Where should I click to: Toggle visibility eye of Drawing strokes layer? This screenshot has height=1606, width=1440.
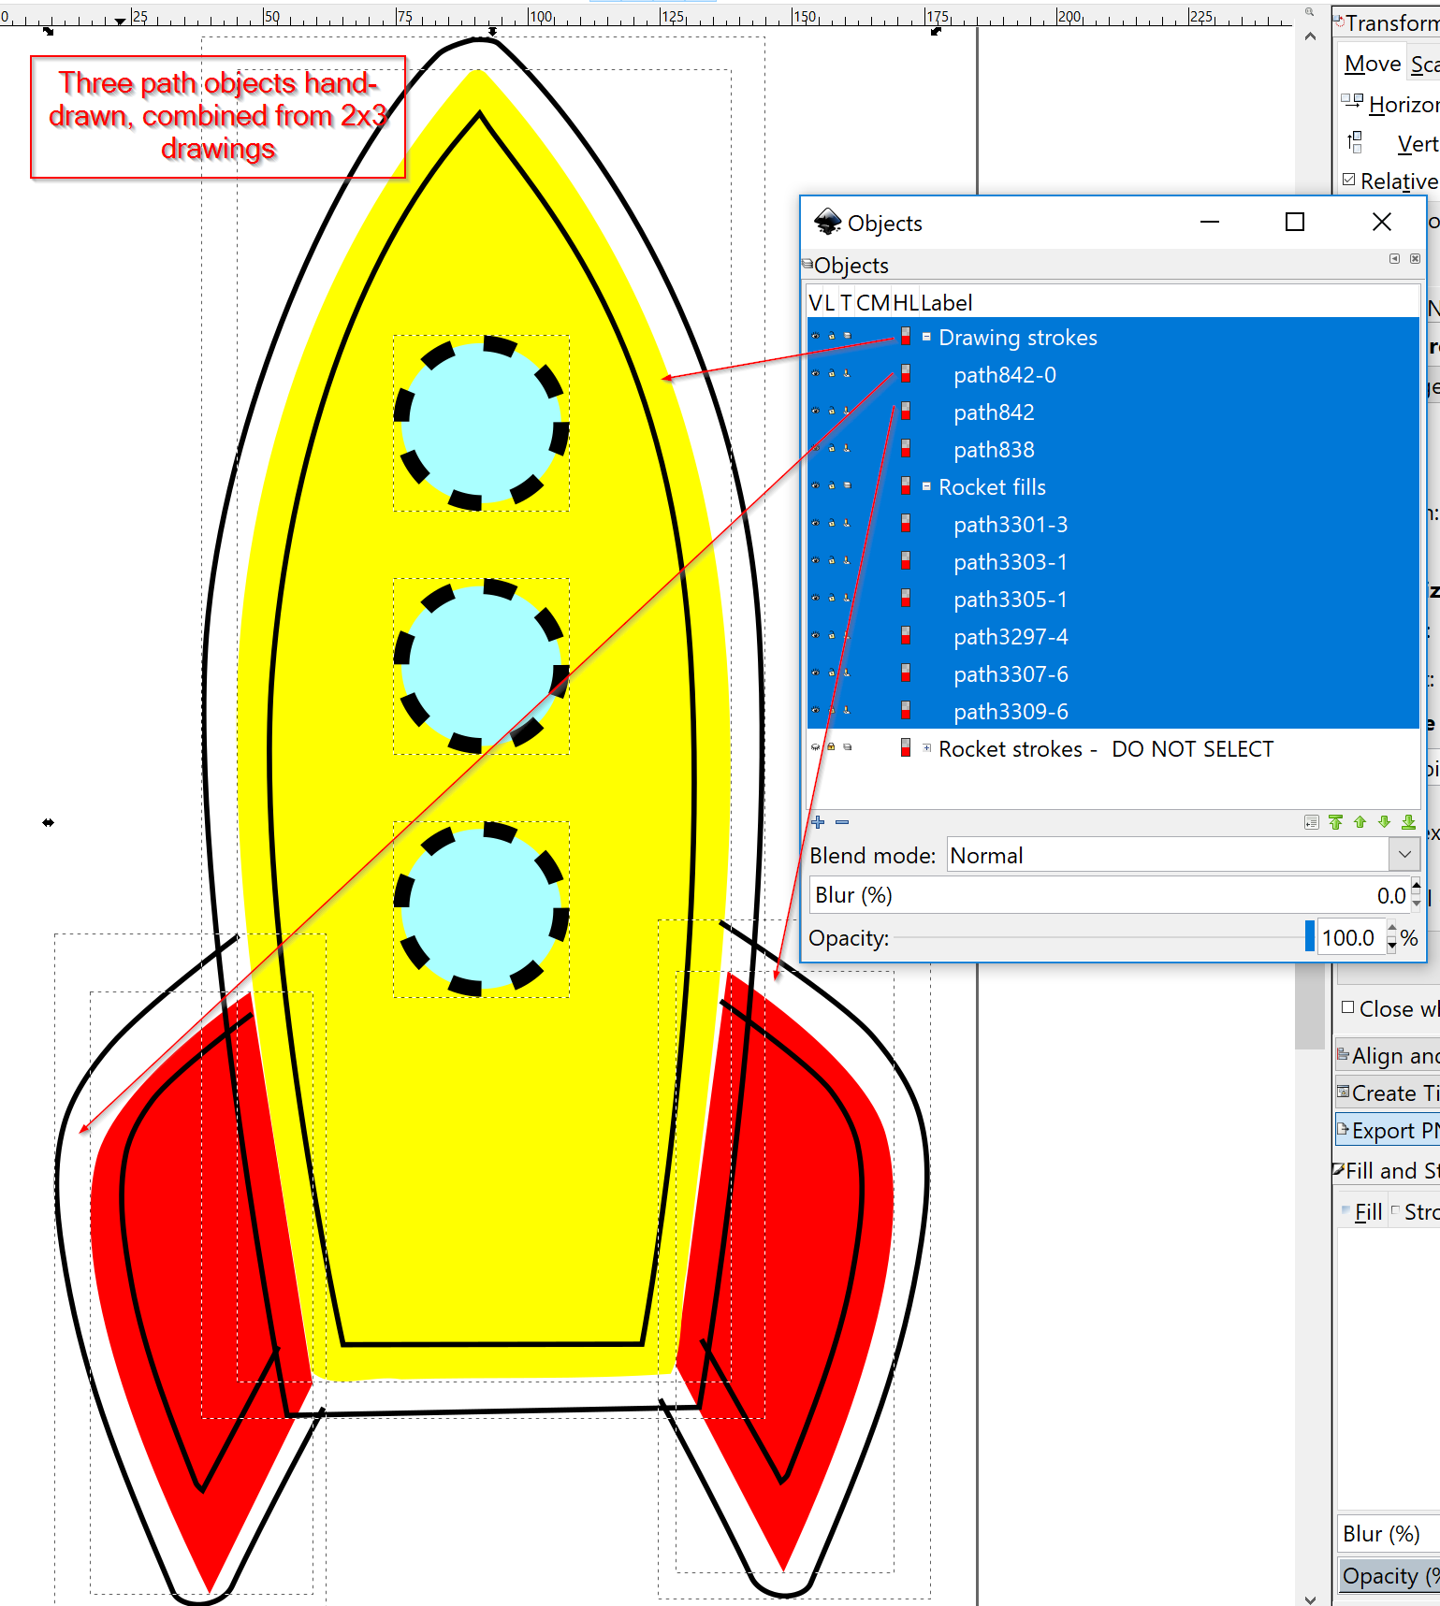815,337
